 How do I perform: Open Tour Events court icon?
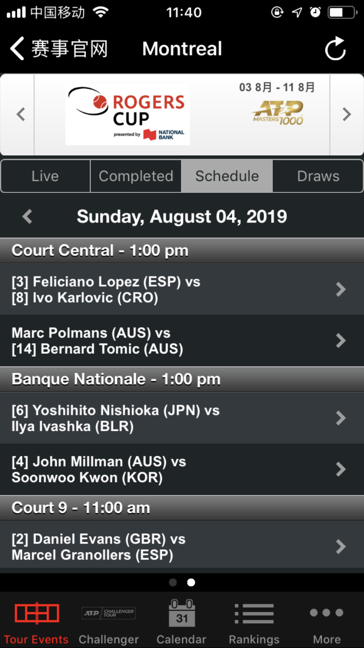point(36,614)
